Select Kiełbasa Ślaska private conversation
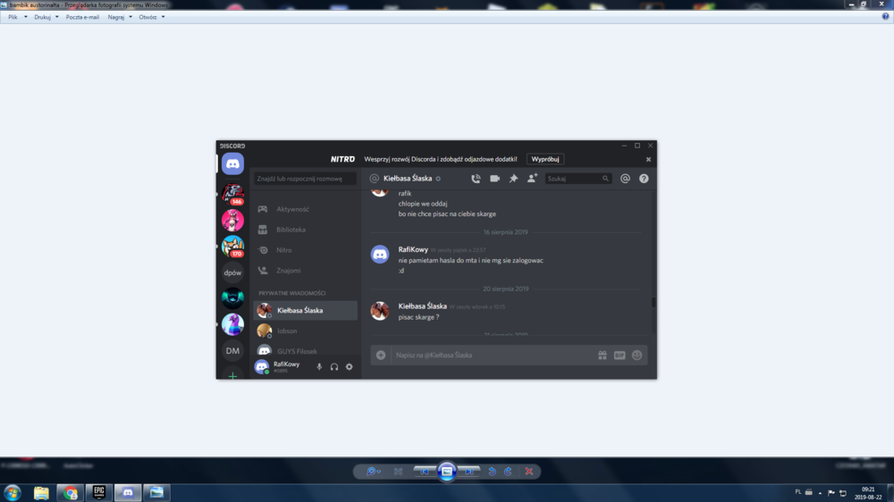The image size is (894, 502). 305,311
